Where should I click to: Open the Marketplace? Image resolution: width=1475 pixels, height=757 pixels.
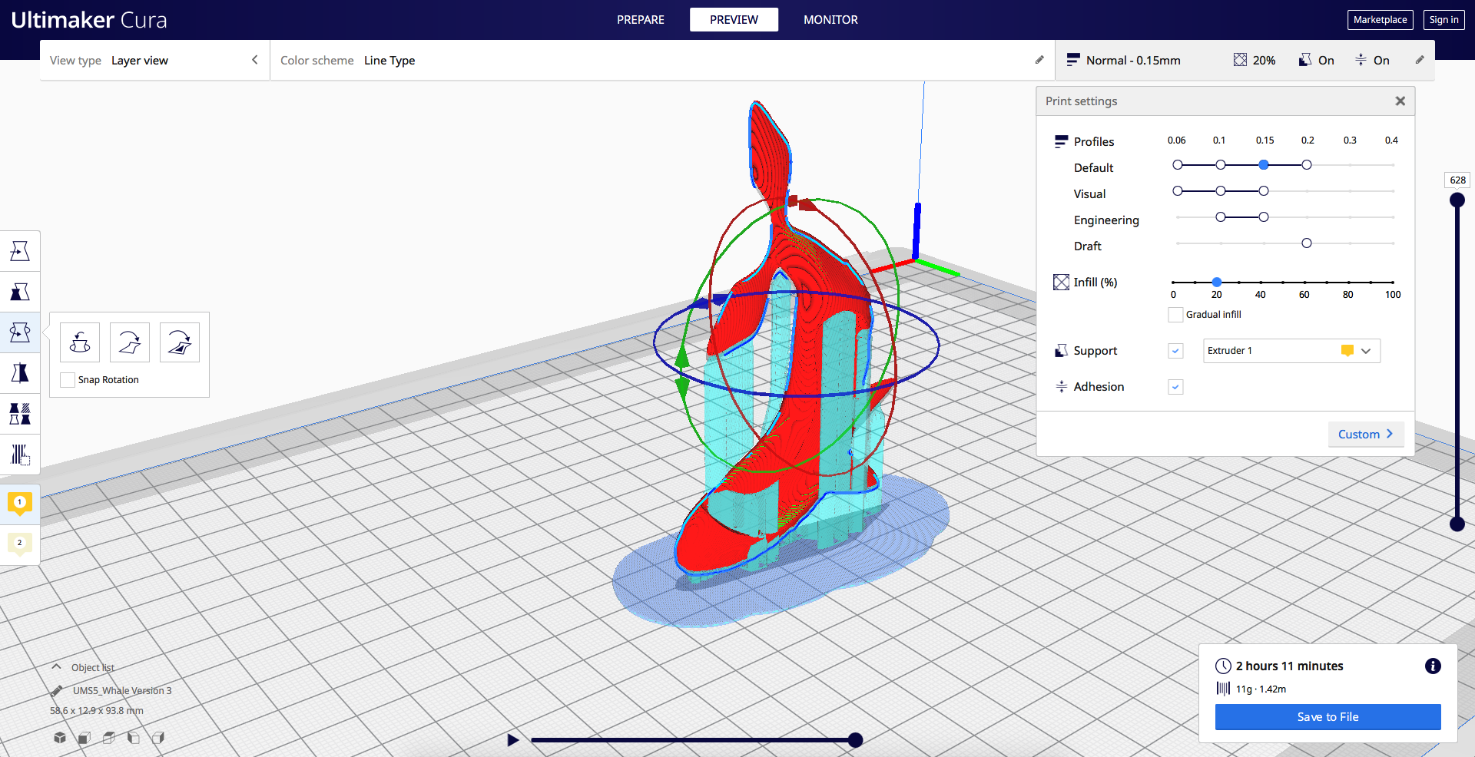(x=1380, y=20)
